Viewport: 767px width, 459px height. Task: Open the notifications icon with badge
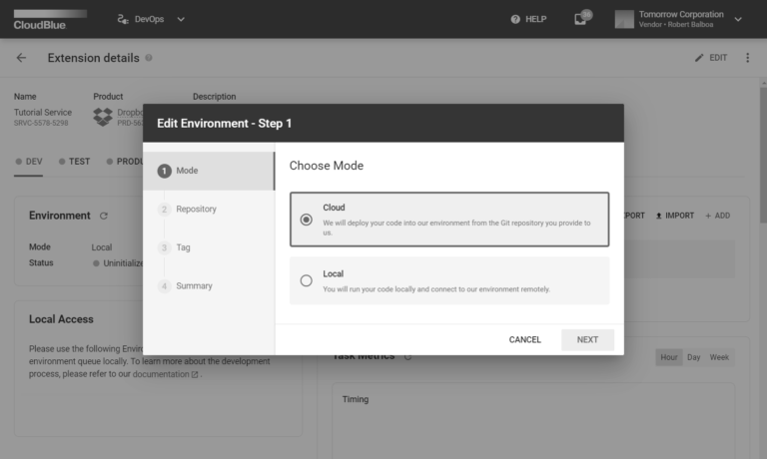(x=581, y=19)
